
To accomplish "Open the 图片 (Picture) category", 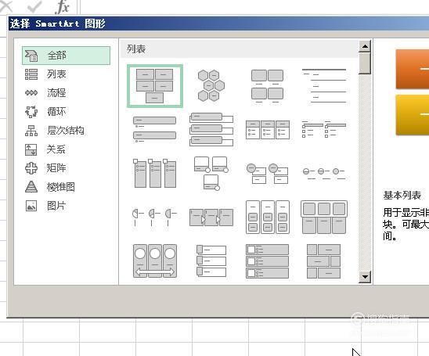I will coord(45,206).
